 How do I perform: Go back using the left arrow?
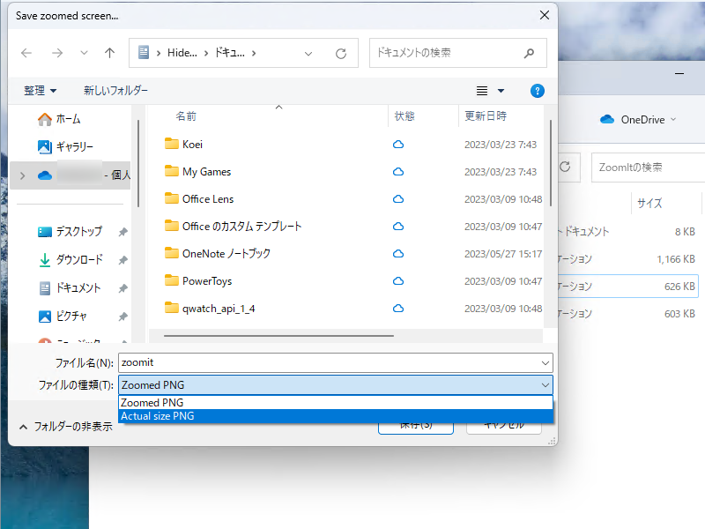pos(26,53)
